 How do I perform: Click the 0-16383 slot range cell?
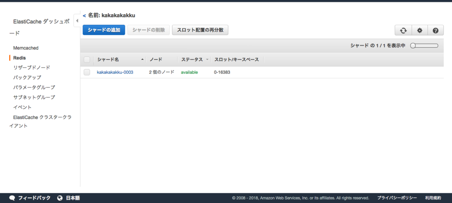(222, 72)
